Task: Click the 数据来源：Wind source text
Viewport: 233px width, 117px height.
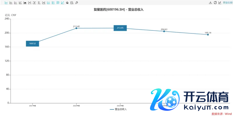Action: coord(222,114)
